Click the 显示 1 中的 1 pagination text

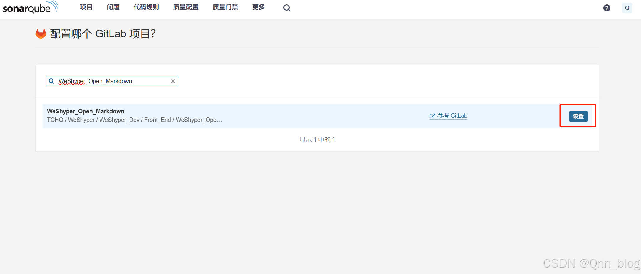[317, 139]
